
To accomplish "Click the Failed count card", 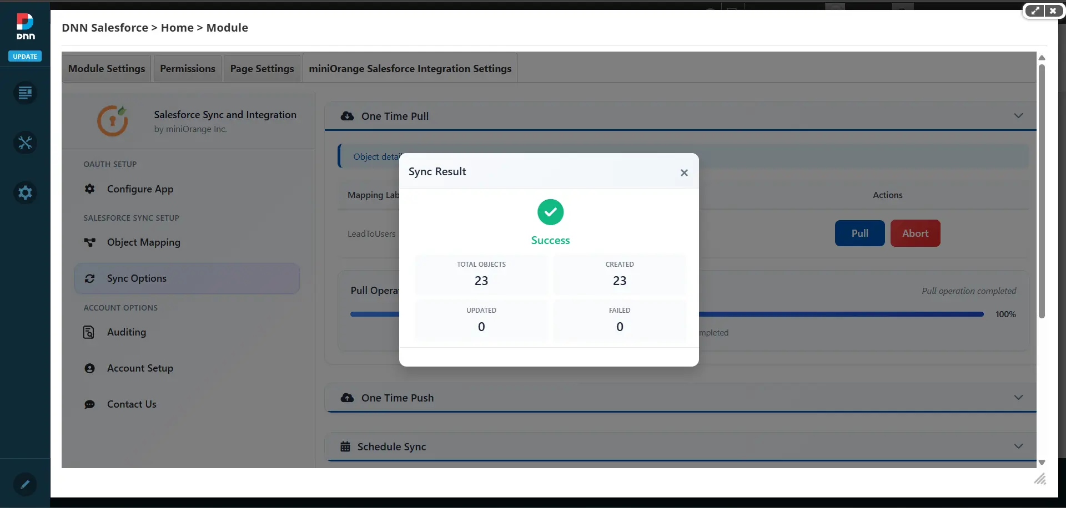I will 620,320.
